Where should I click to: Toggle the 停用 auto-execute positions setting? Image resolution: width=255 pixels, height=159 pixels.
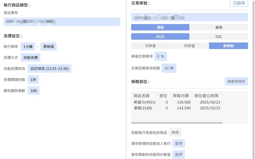click(x=175, y=132)
